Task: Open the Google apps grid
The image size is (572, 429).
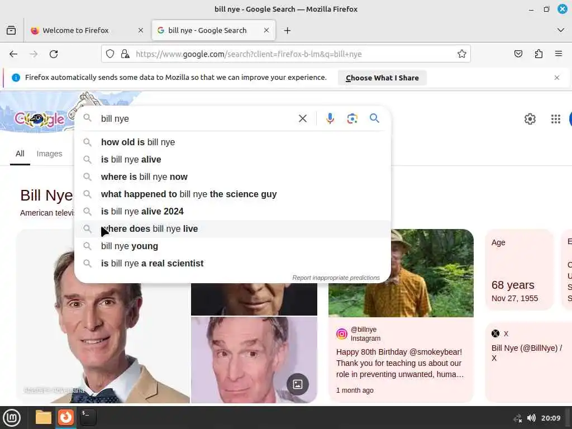Action: pos(556,119)
